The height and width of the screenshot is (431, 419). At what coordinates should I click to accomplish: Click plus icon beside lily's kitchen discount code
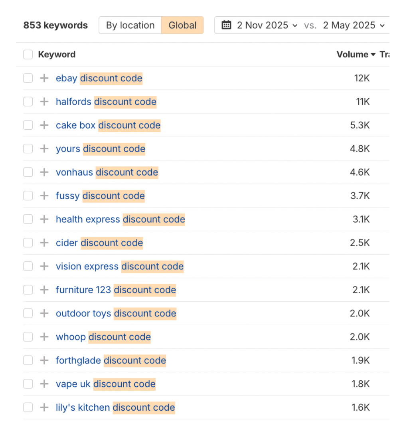coord(44,407)
